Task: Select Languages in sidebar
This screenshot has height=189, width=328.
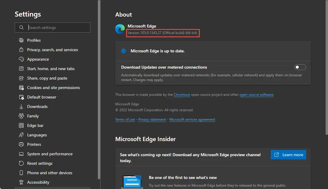Action: tap(37, 135)
